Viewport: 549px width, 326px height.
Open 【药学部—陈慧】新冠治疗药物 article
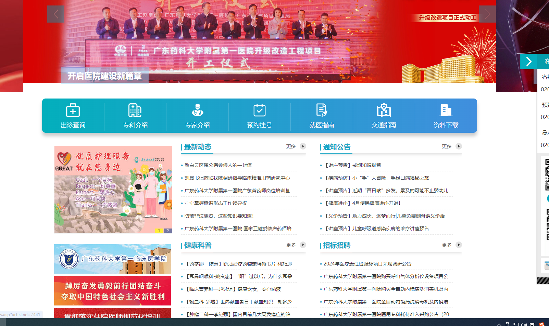tap(238, 264)
